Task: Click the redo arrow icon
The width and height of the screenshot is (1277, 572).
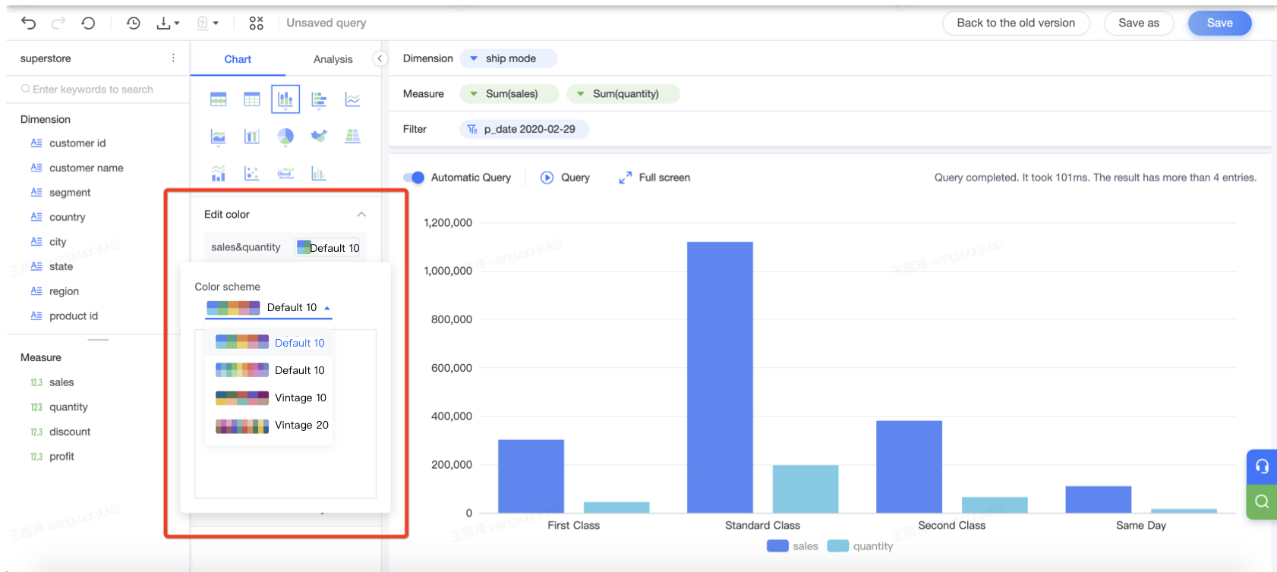Action: point(58,23)
